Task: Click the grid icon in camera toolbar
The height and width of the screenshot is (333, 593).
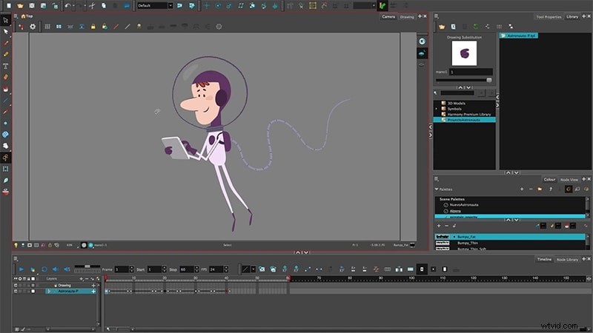Action: tap(47, 27)
